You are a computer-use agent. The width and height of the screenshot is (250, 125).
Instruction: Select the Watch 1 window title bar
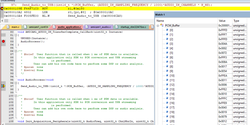click(202, 15)
